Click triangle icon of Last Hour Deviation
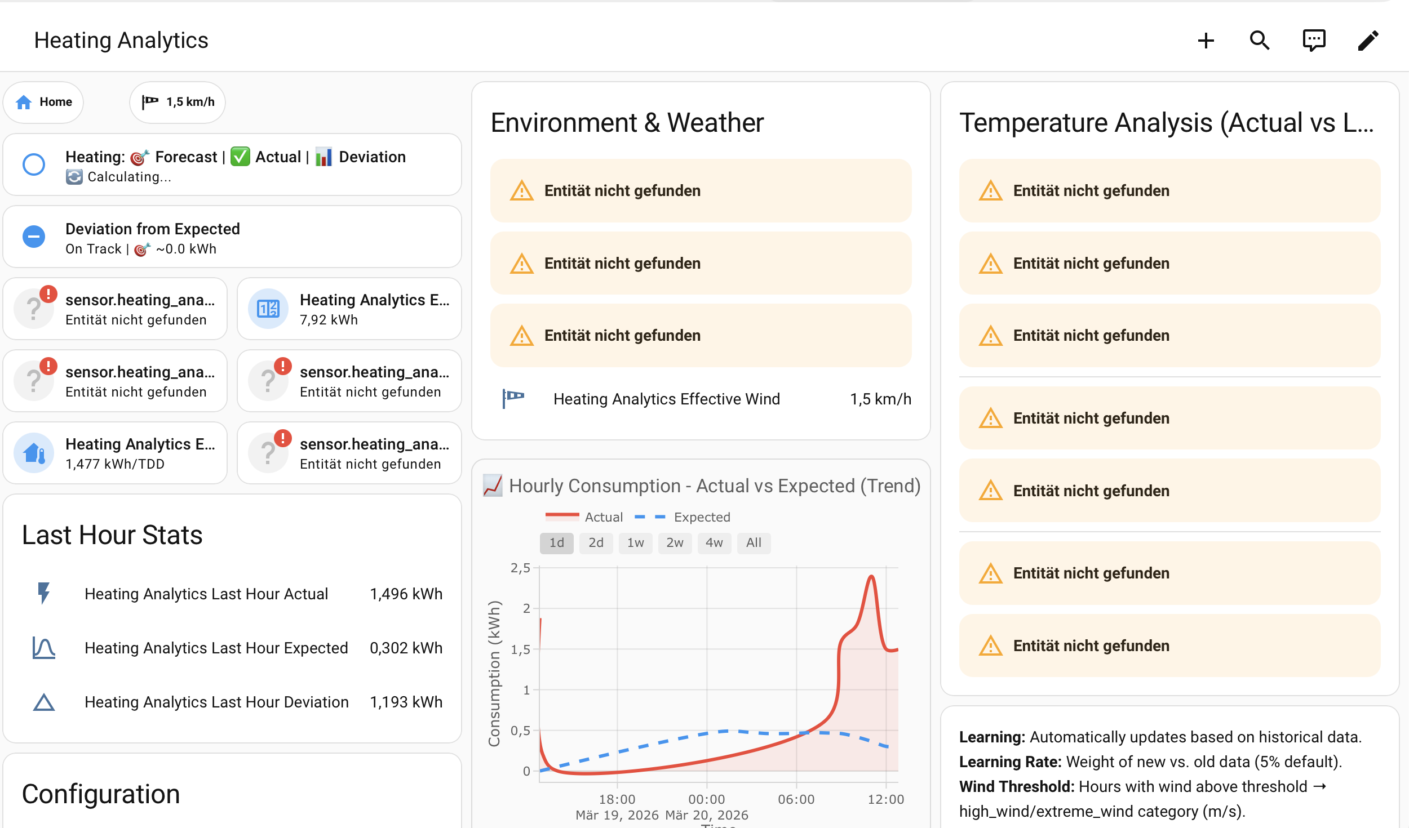The width and height of the screenshot is (1409, 828). (x=43, y=702)
